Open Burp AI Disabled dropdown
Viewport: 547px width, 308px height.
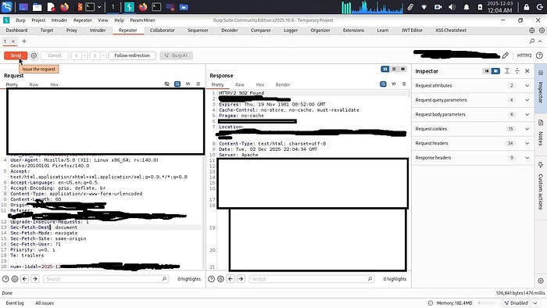521,303
